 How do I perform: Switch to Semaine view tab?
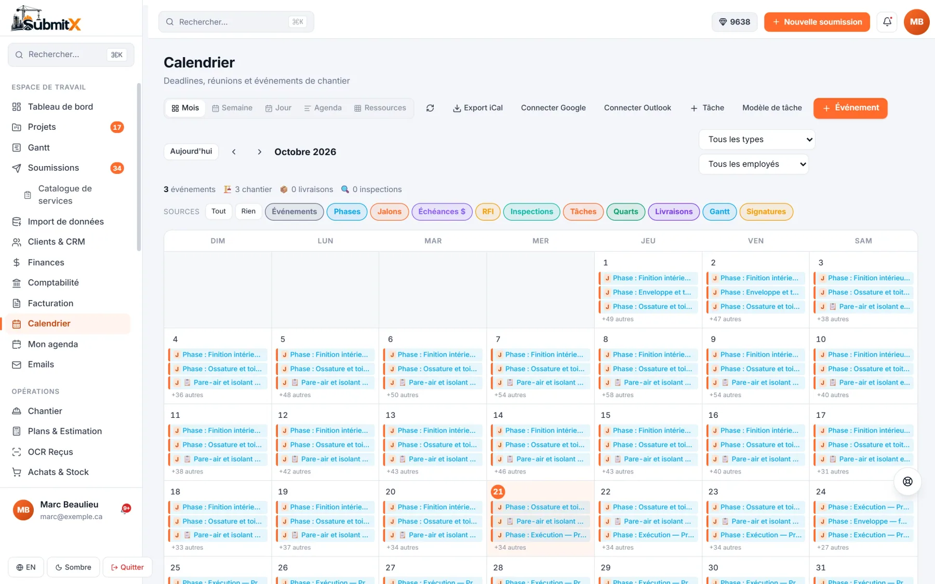coord(232,108)
